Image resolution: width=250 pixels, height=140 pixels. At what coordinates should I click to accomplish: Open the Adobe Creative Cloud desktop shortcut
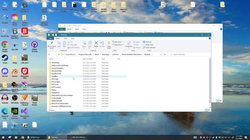pyautogui.click(x=15, y=20)
